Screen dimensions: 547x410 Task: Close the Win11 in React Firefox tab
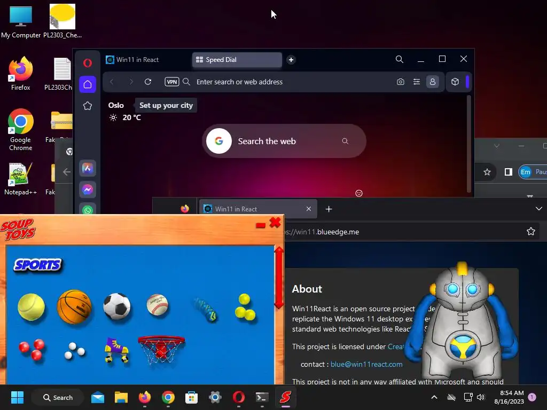tap(309, 209)
